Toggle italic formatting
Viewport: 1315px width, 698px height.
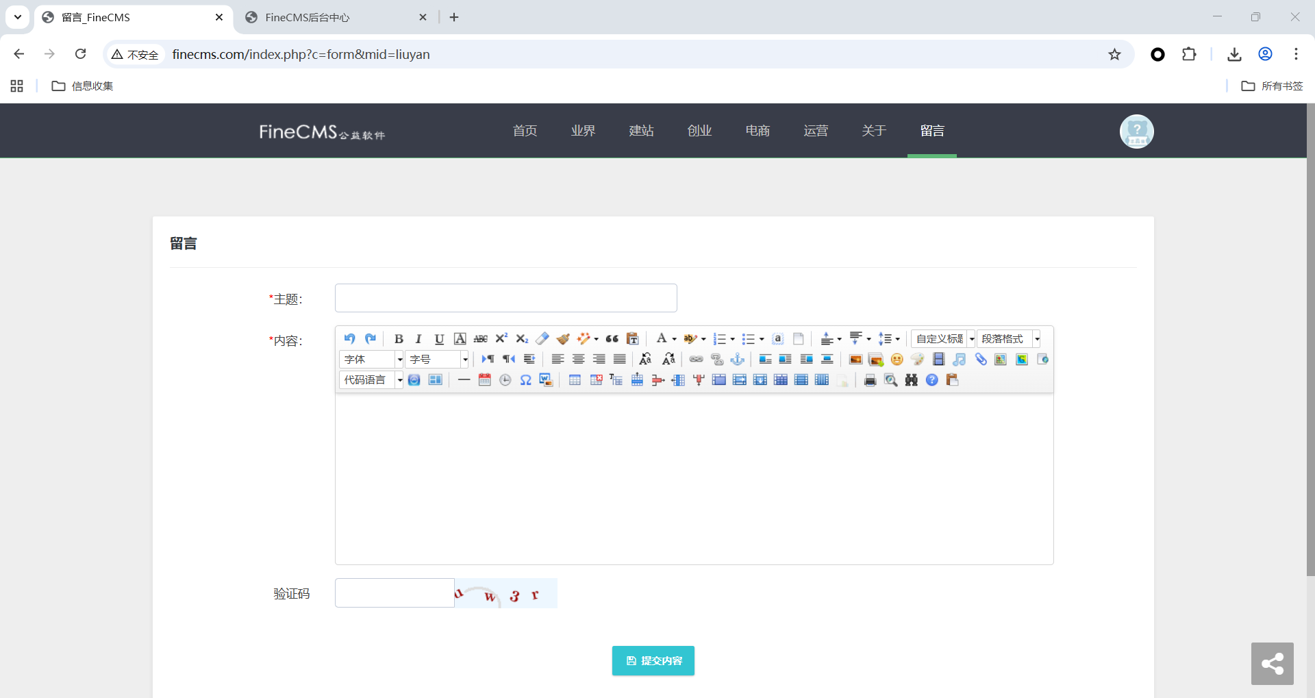(x=418, y=338)
